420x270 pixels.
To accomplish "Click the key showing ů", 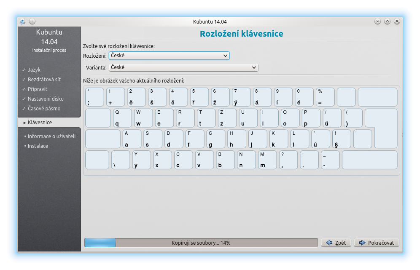I will pyautogui.click(x=320, y=139).
